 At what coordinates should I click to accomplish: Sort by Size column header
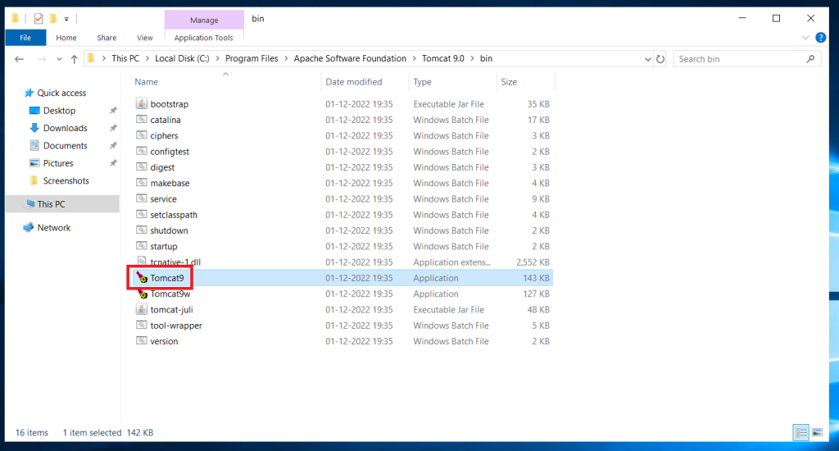tap(509, 82)
